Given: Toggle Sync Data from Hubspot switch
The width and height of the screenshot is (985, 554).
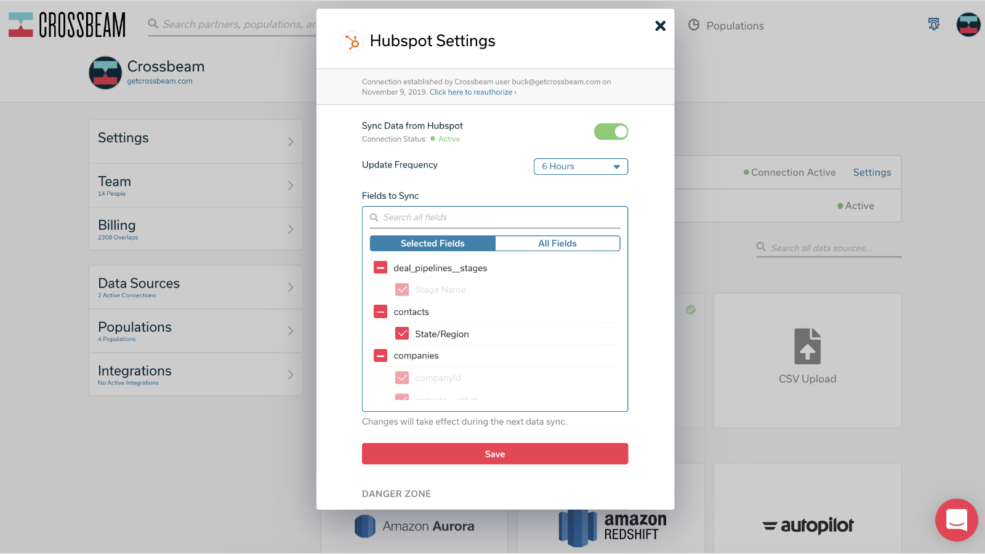Looking at the screenshot, I should (x=611, y=132).
